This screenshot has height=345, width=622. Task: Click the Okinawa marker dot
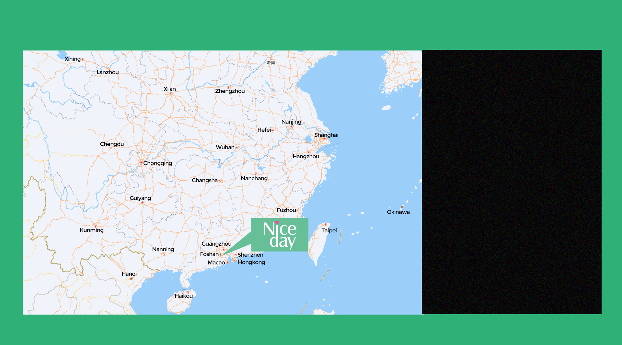pos(402,206)
